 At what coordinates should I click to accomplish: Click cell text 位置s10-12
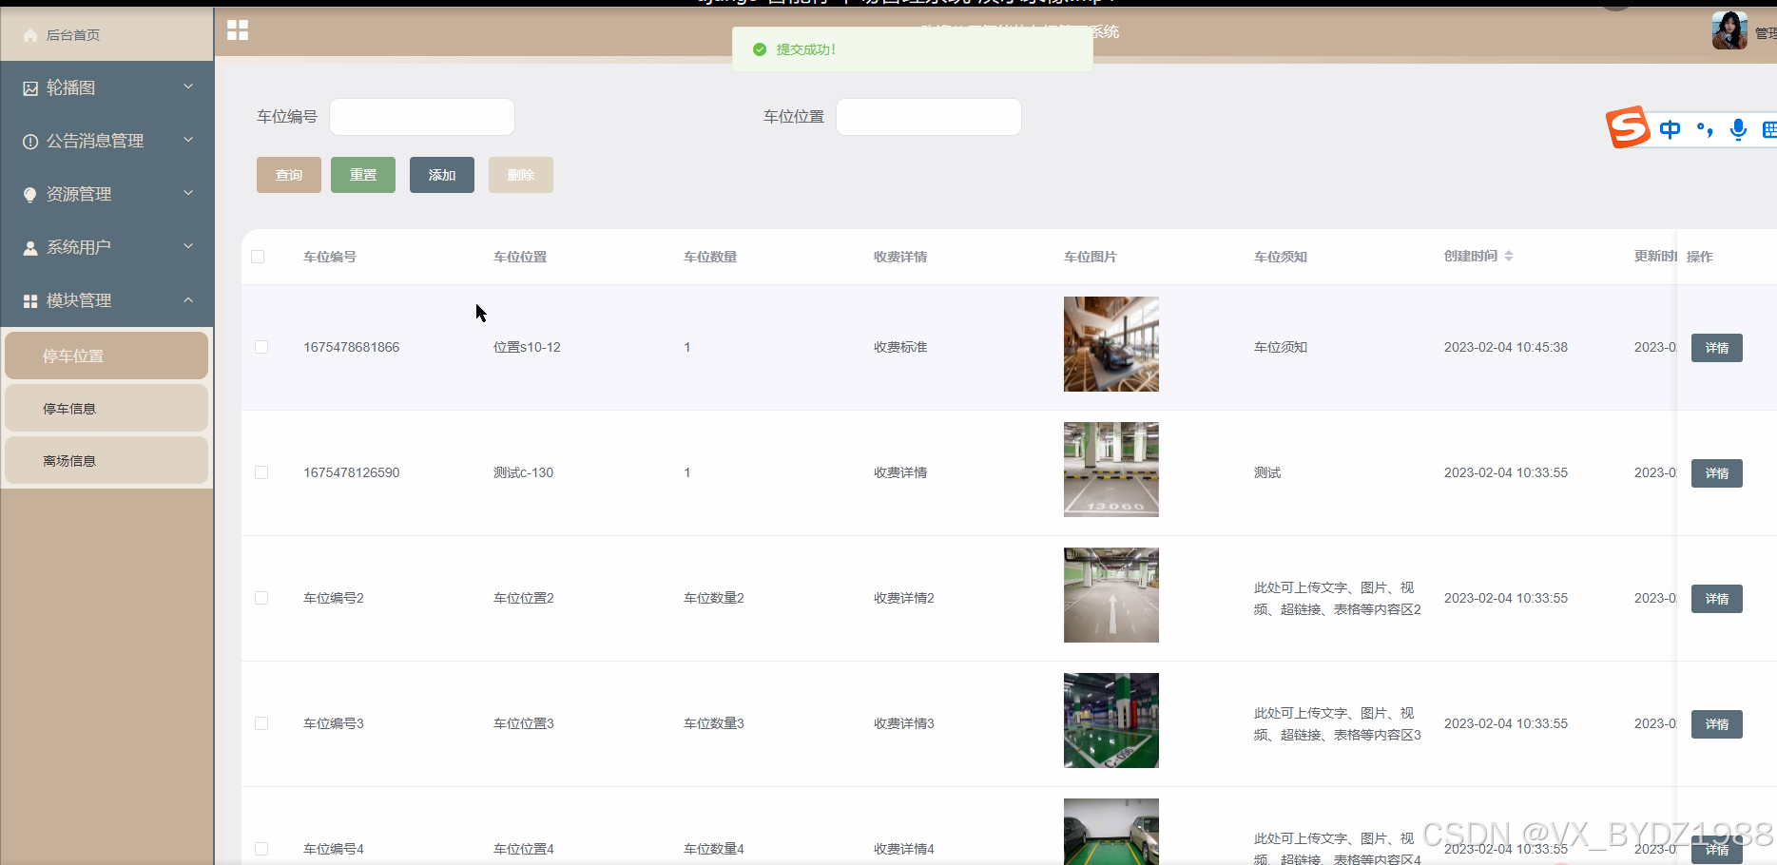pos(527,347)
